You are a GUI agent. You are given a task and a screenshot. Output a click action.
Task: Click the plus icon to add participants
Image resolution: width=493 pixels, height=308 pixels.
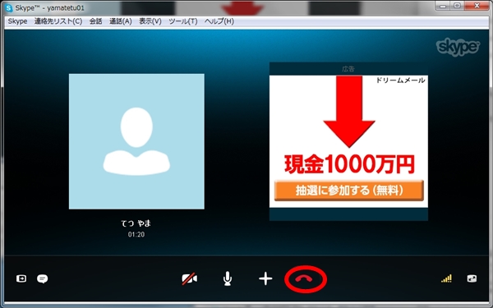(x=265, y=278)
